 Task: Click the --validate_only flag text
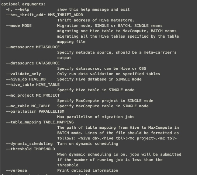(23, 74)
